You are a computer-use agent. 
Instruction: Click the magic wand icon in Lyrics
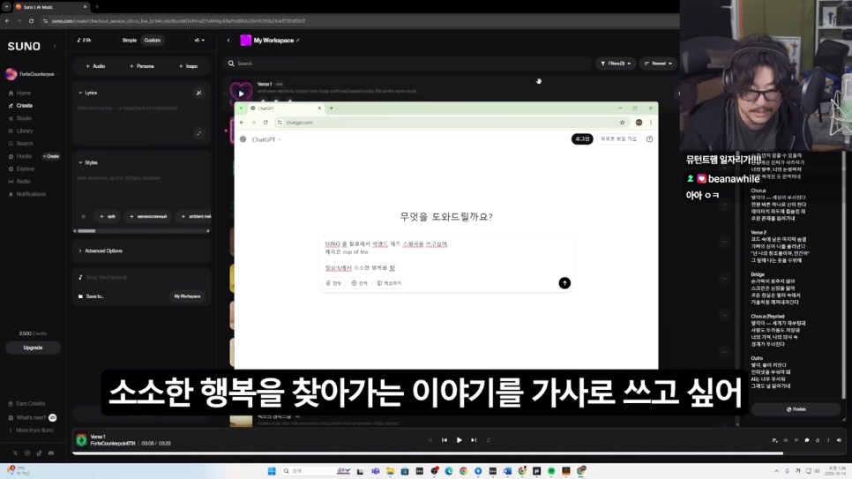click(x=198, y=93)
